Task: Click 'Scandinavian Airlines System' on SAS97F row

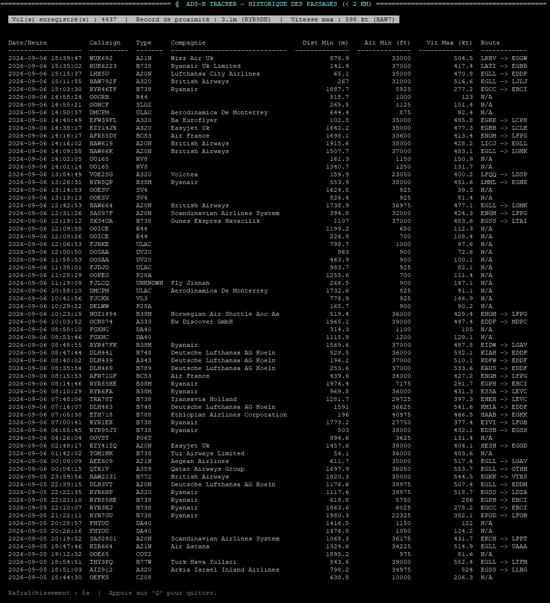Action: [x=225, y=213]
